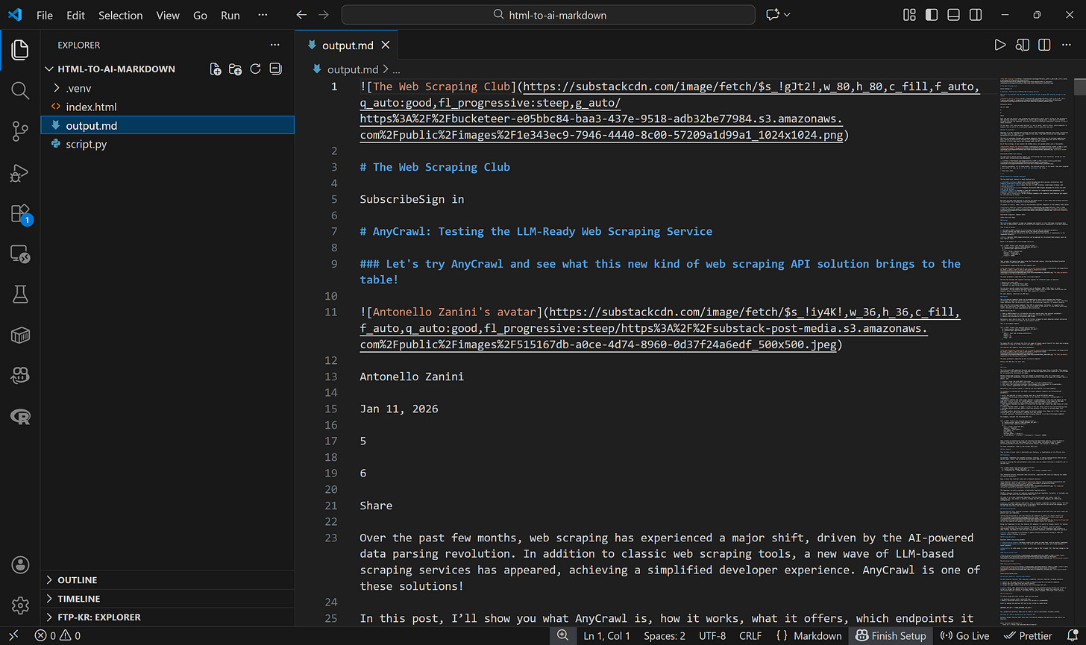The height and width of the screenshot is (645, 1086).
Task: Open the View menu
Action: (168, 15)
